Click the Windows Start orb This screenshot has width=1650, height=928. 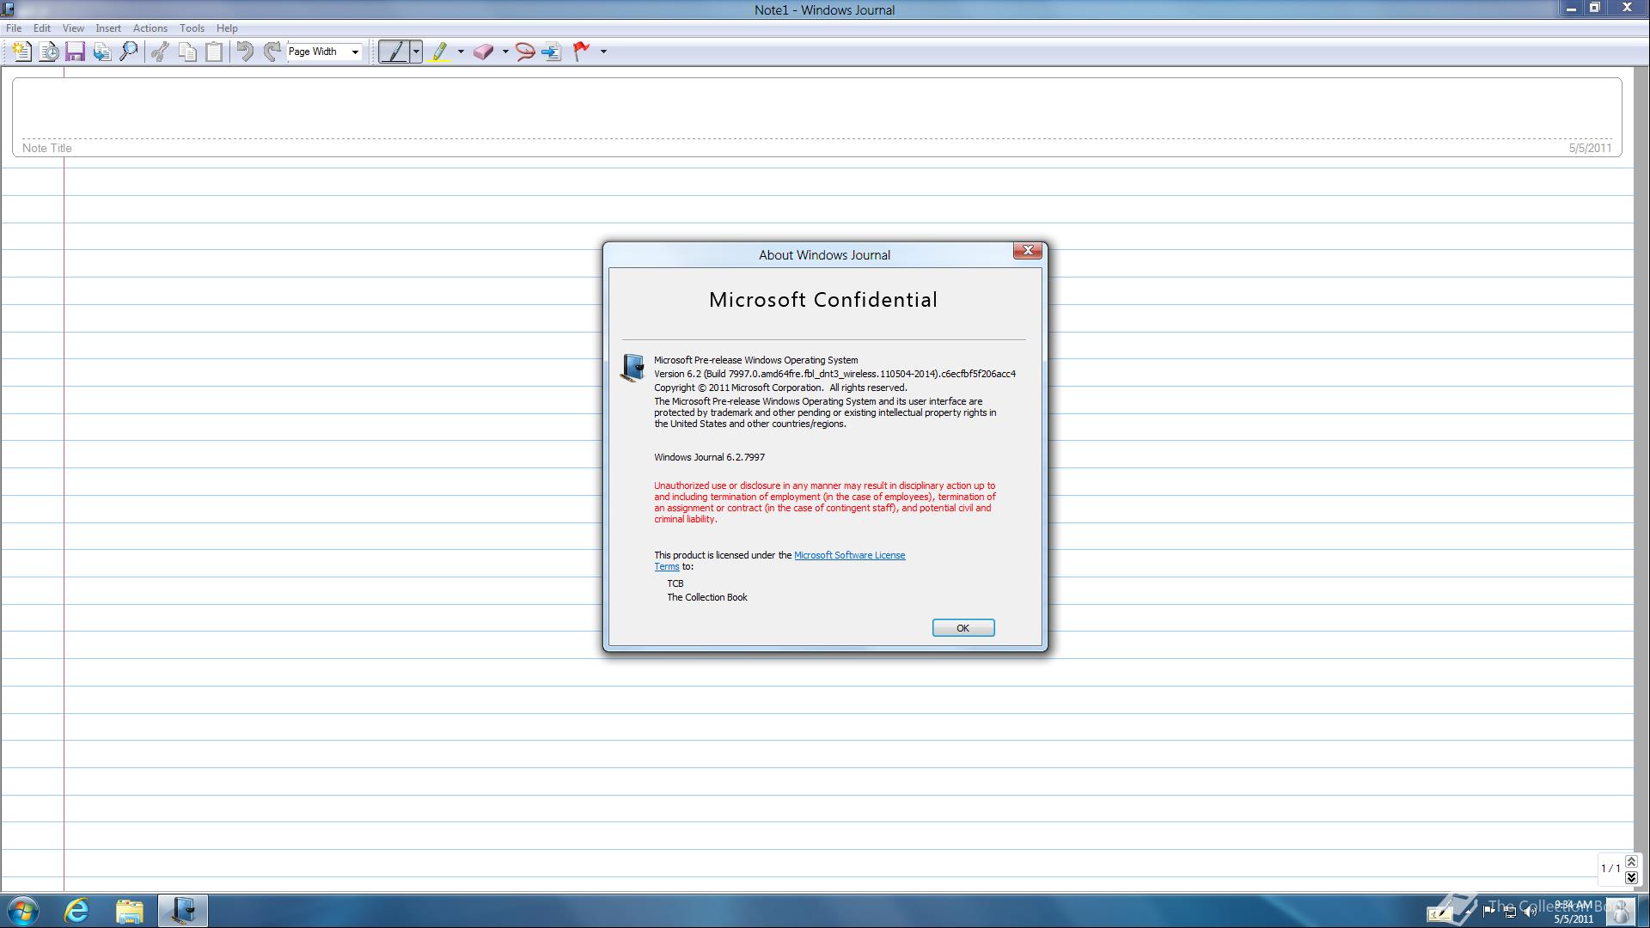(23, 911)
